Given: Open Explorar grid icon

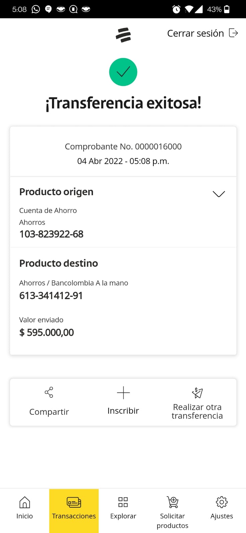Looking at the screenshot, I should (123, 502).
